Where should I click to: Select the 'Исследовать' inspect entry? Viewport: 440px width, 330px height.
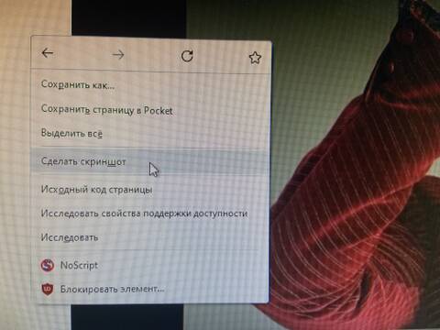coord(70,237)
